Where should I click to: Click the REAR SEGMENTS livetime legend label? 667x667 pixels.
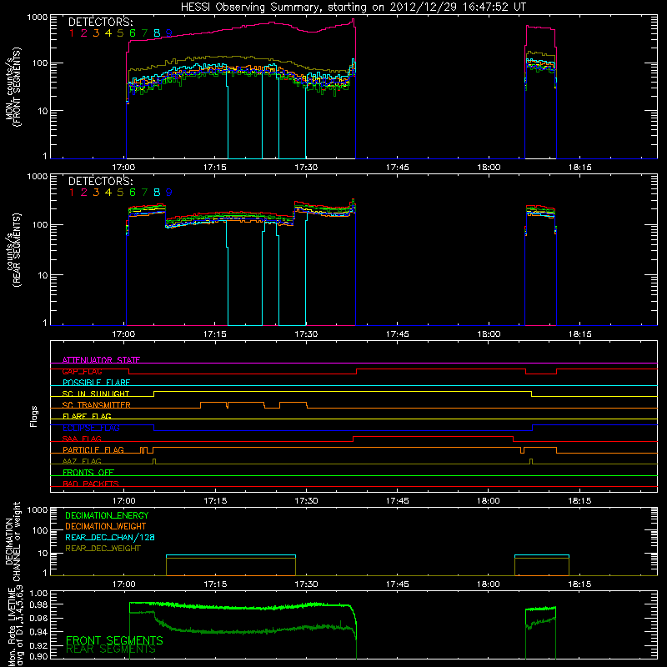(111, 649)
